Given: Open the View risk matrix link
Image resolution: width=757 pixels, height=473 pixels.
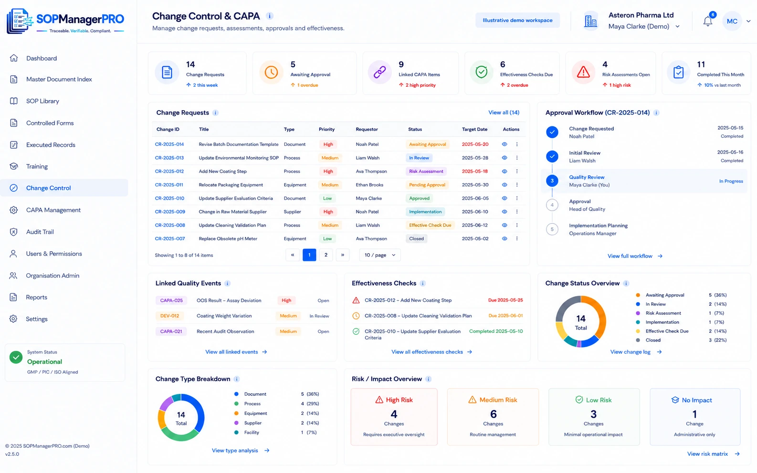Looking at the screenshot, I should coord(713,454).
